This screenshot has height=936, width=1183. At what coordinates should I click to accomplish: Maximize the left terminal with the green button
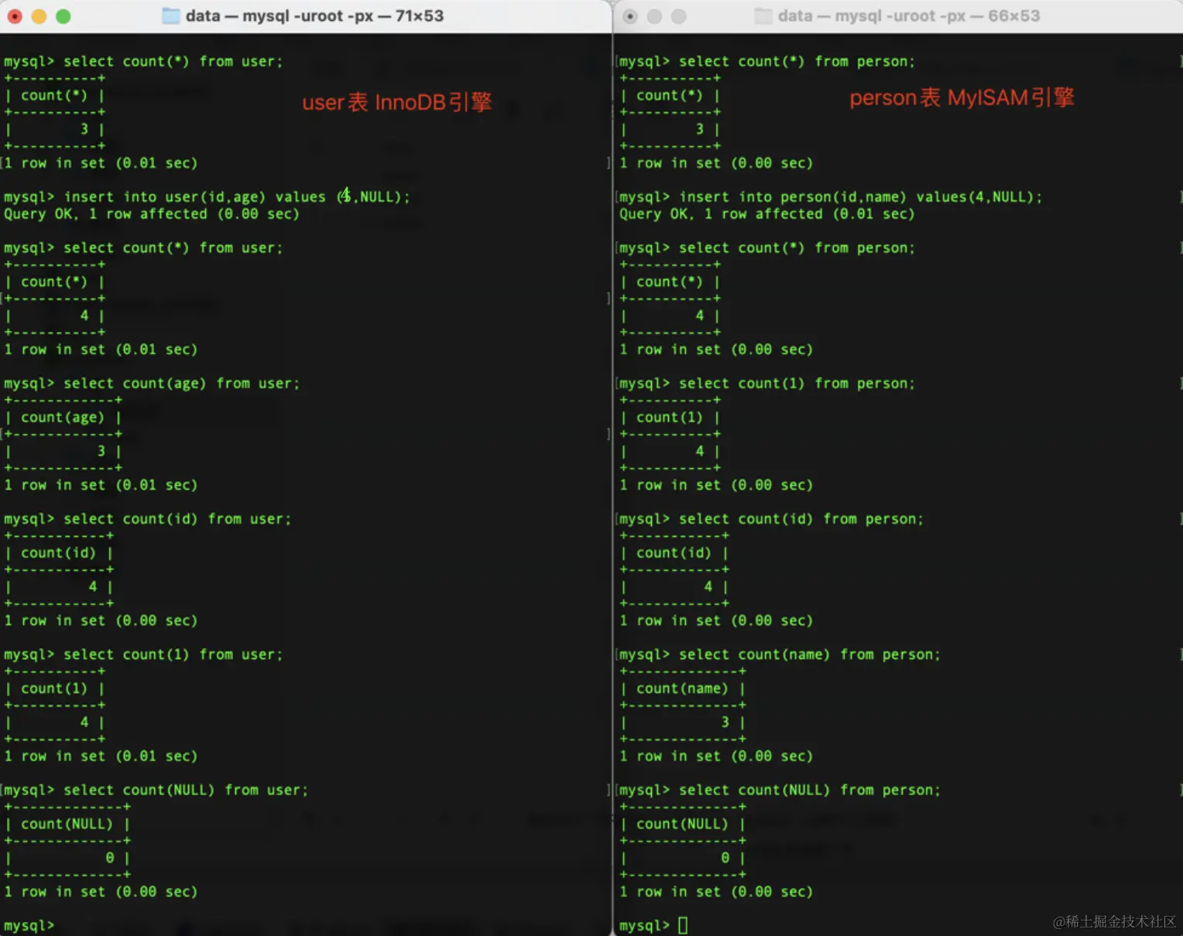(63, 16)
